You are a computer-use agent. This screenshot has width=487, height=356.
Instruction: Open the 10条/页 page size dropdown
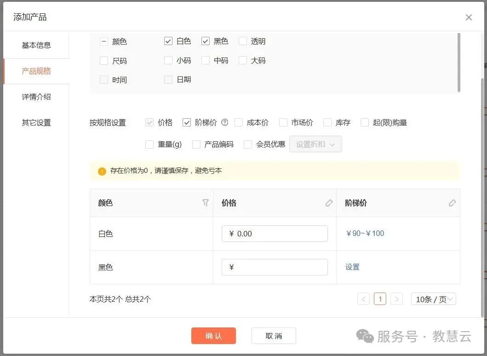(x=433, y=299)
